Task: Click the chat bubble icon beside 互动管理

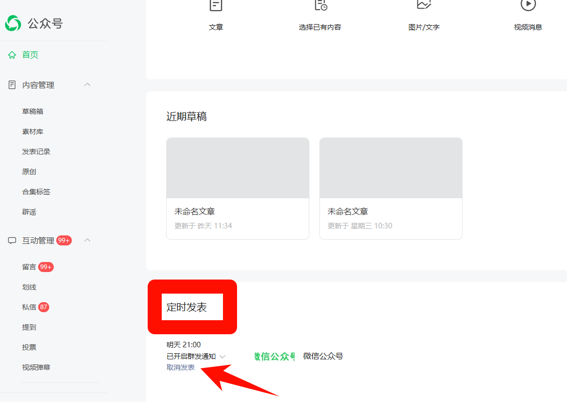Action: pos(12,240)
